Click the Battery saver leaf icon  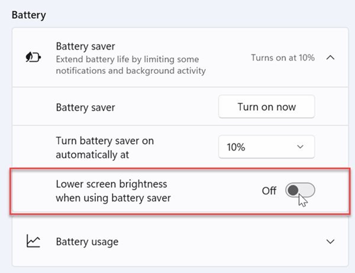pos(33,57)
